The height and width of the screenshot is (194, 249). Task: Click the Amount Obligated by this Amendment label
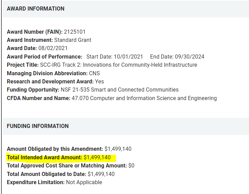point(55,149)
